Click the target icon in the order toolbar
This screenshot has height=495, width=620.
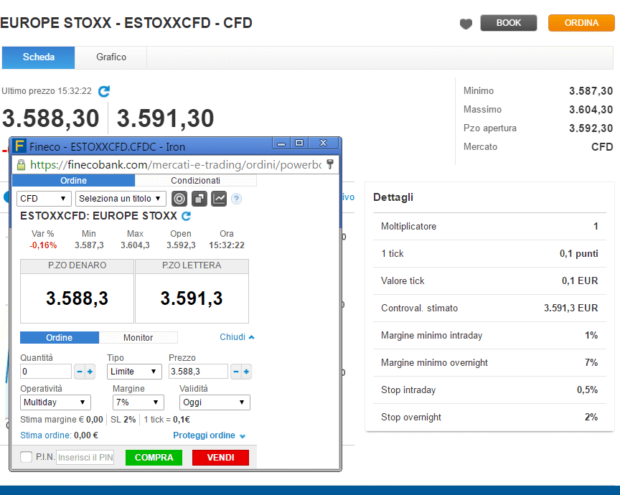point(179,199)
